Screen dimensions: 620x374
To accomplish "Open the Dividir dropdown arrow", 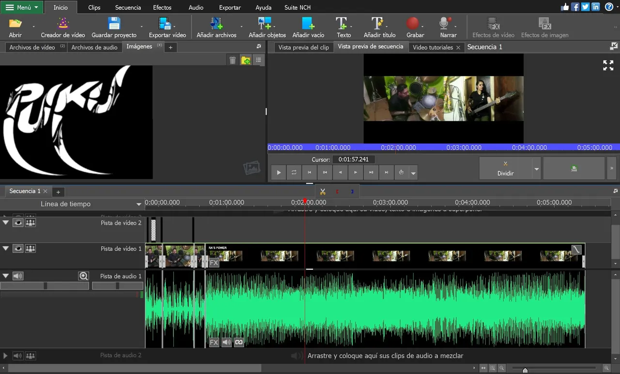I will (536, 169).
